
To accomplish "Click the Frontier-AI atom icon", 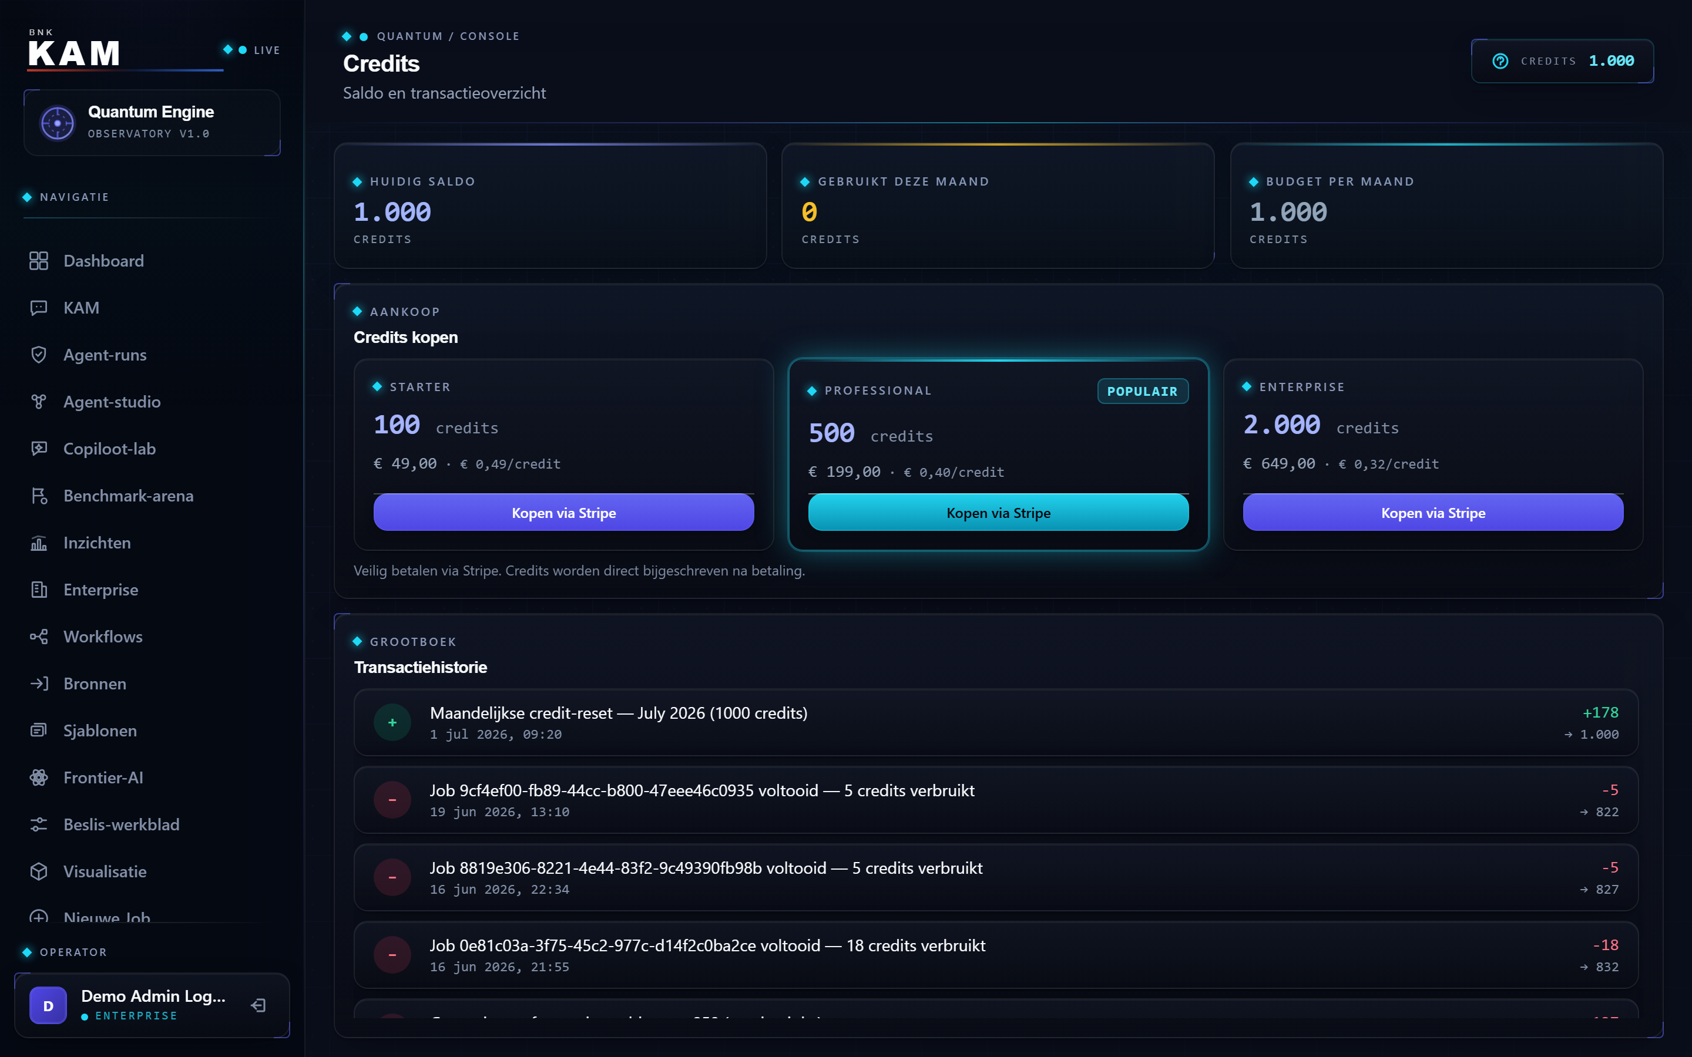I will point(38,777).
